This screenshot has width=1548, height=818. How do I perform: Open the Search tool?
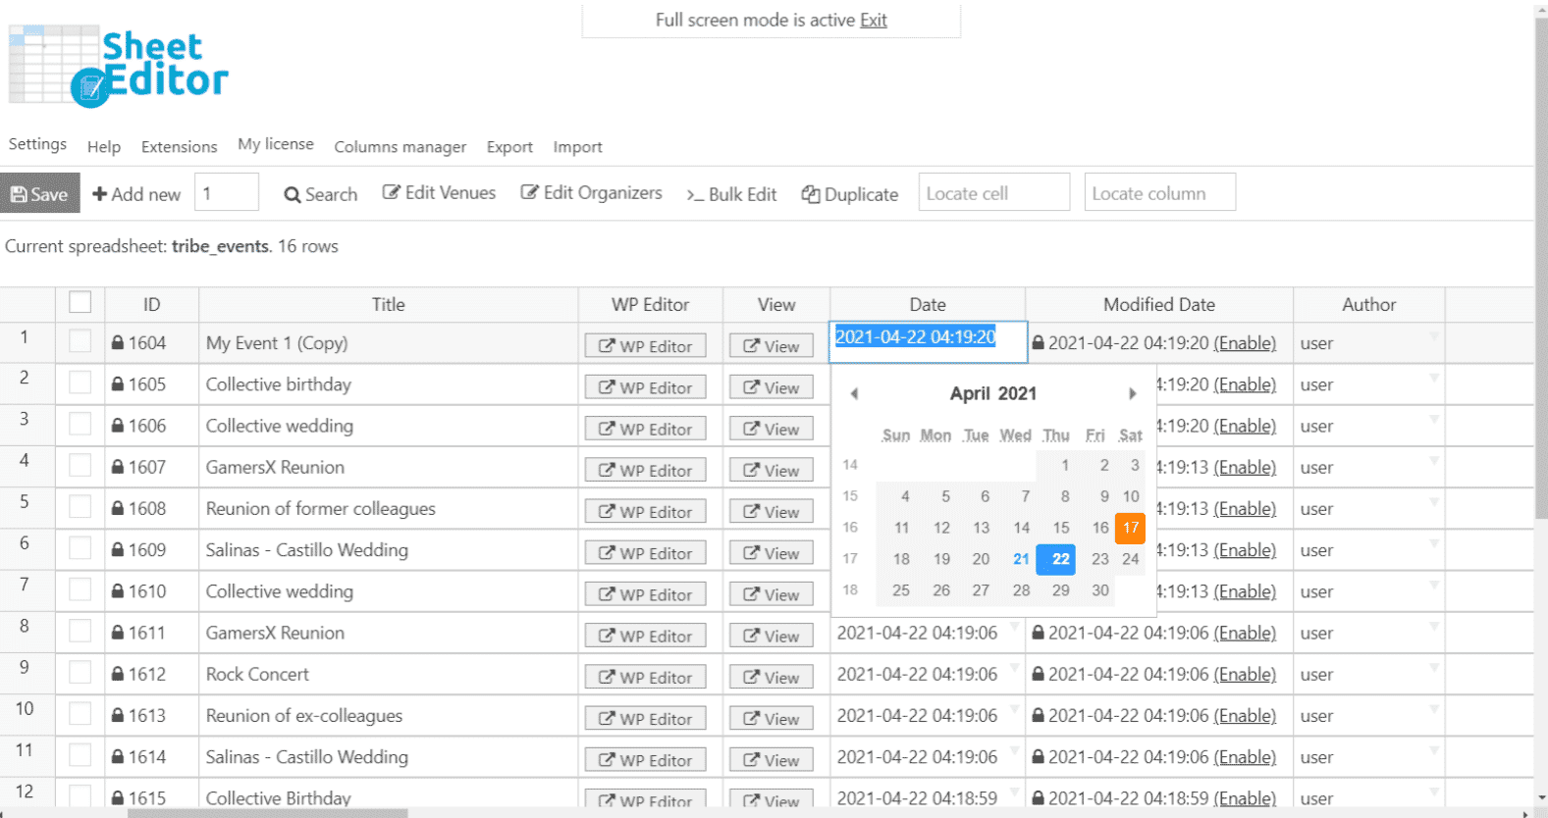321,194
